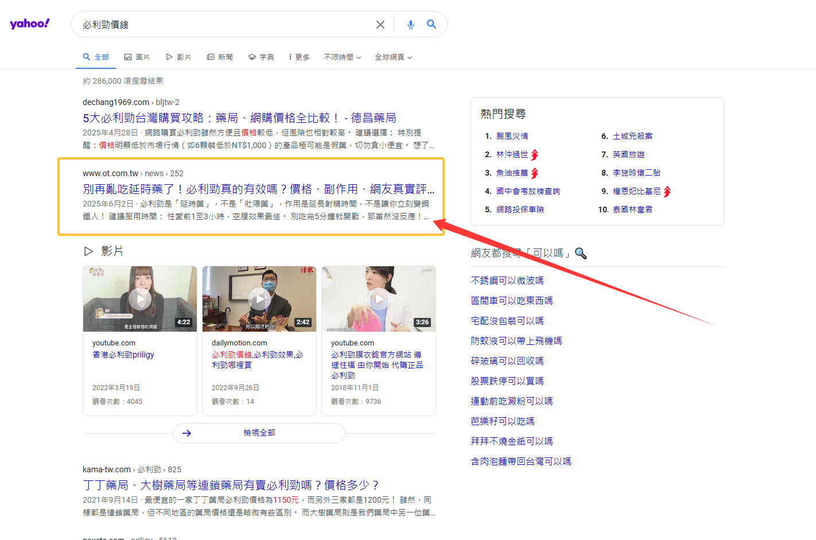Open trending search 泰國林韋君
Image resolution: width=816 pixels, height=540 pixels.
coord(632,209)
